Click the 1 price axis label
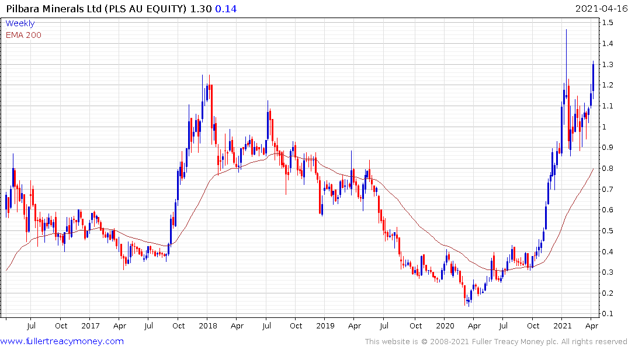 (604, 127)
